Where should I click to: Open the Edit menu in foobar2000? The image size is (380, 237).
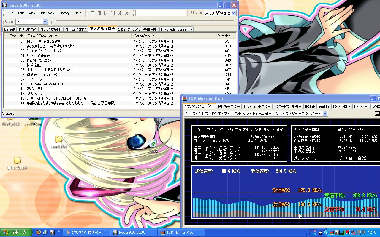pos(21,13)
